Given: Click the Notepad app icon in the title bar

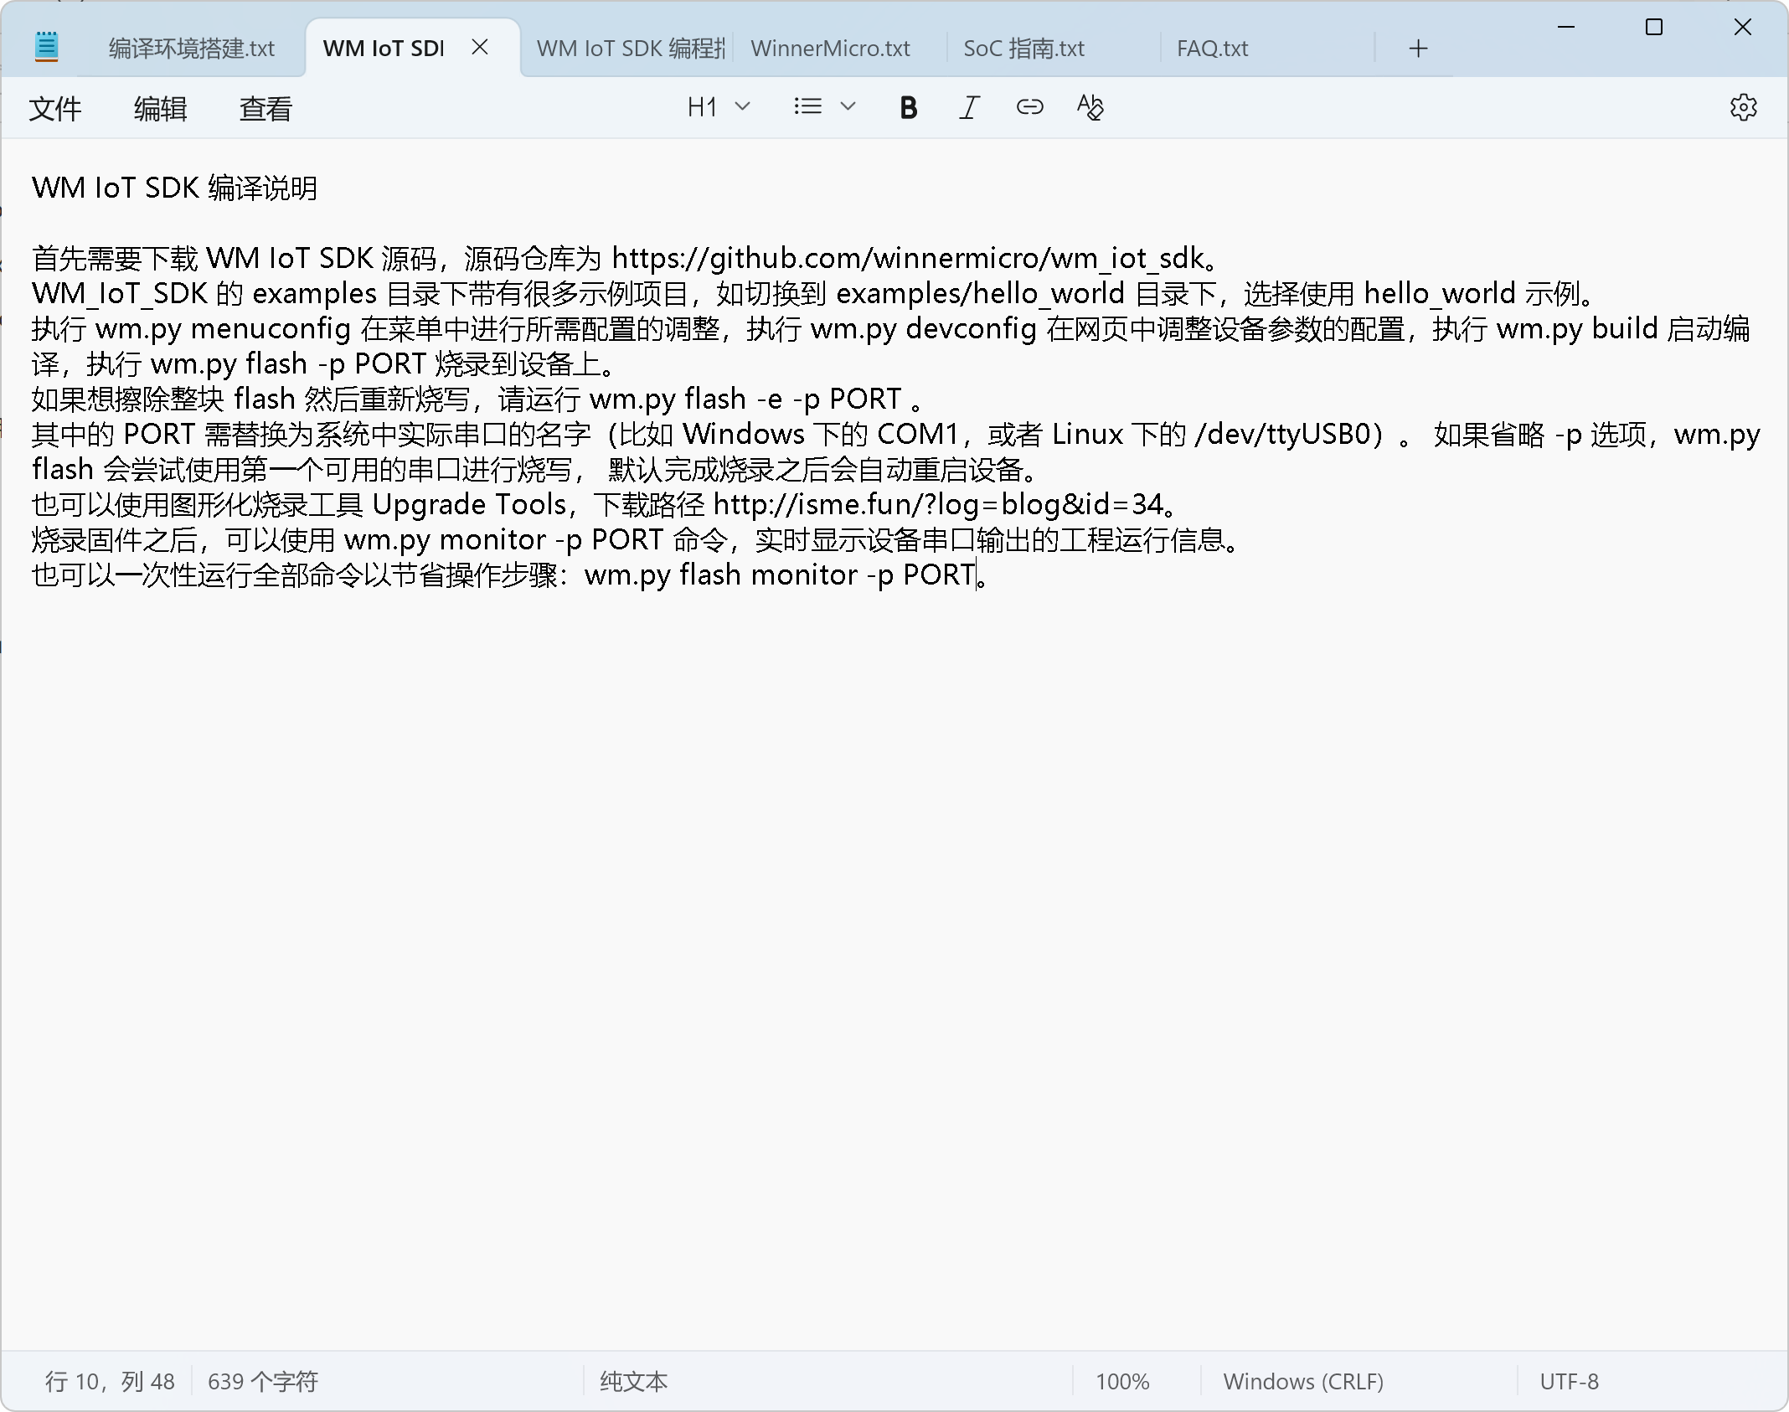Looking at the screenshot, I should point(47,47).
